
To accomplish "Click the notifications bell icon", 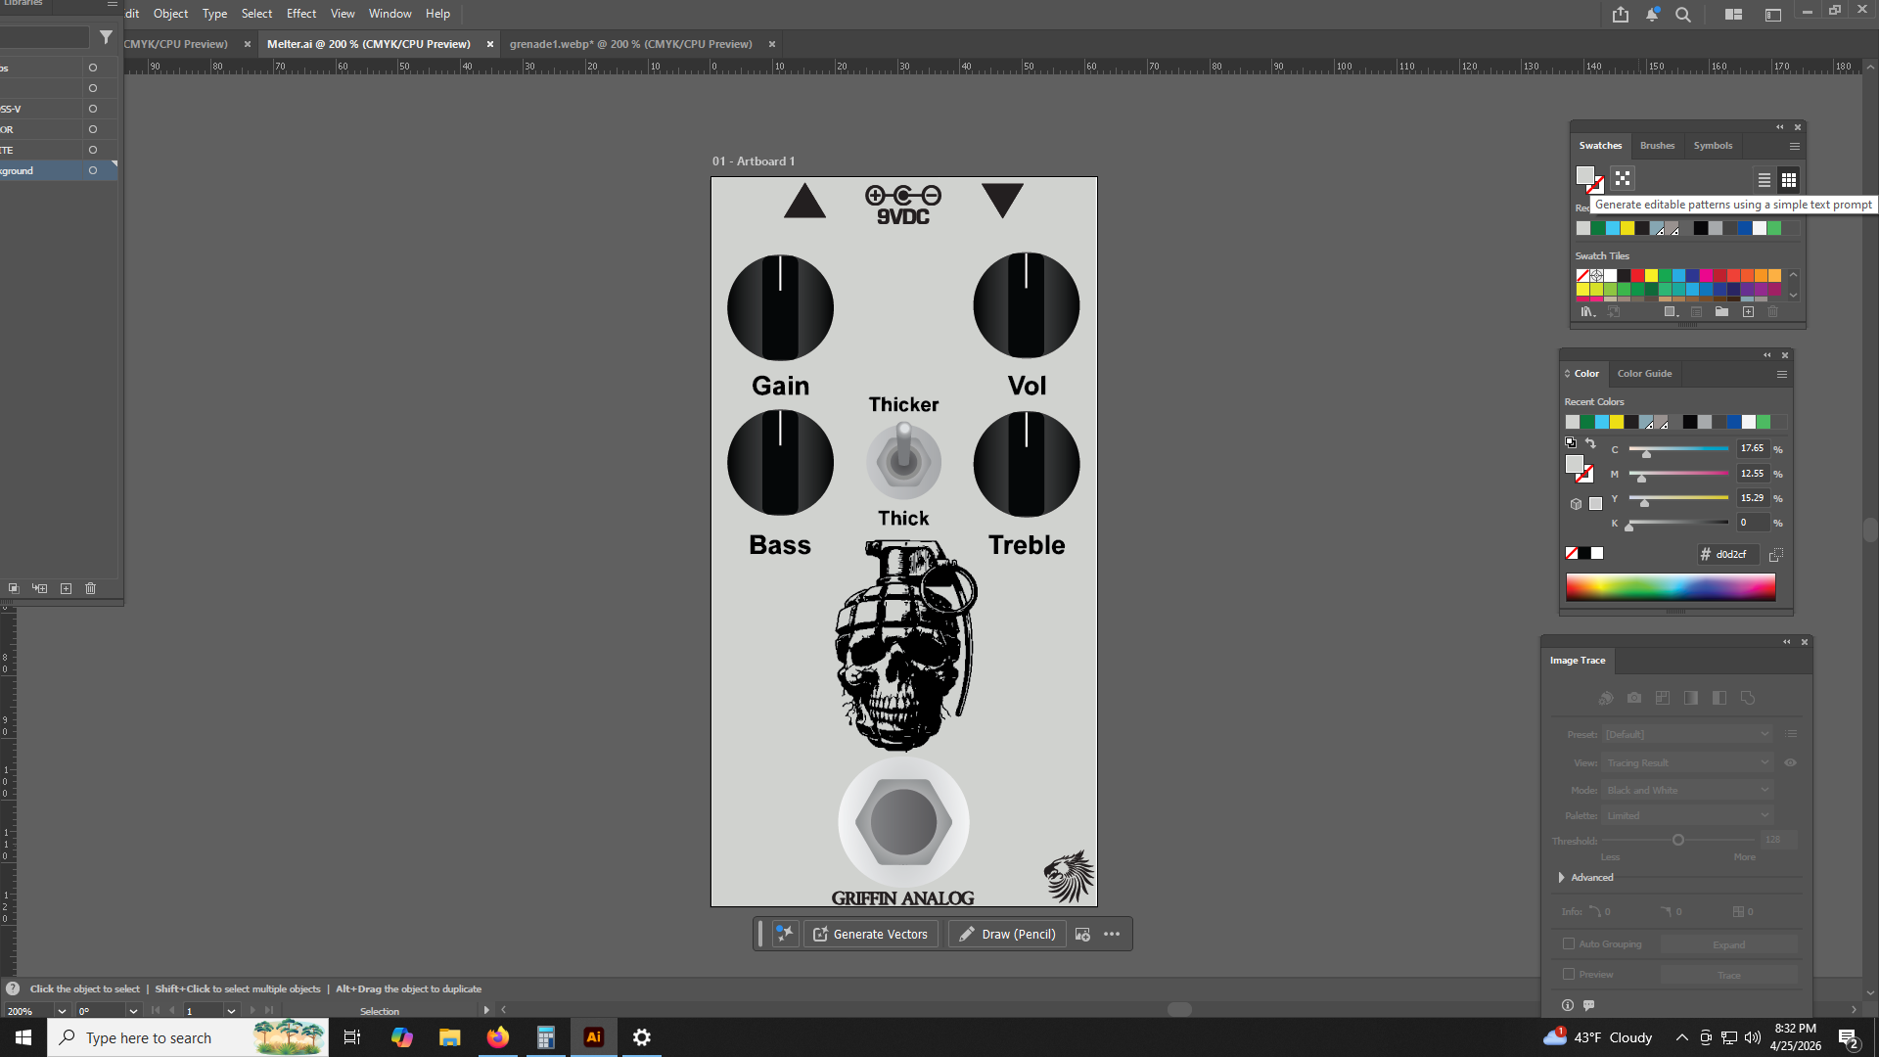I will click(1652, 15).
